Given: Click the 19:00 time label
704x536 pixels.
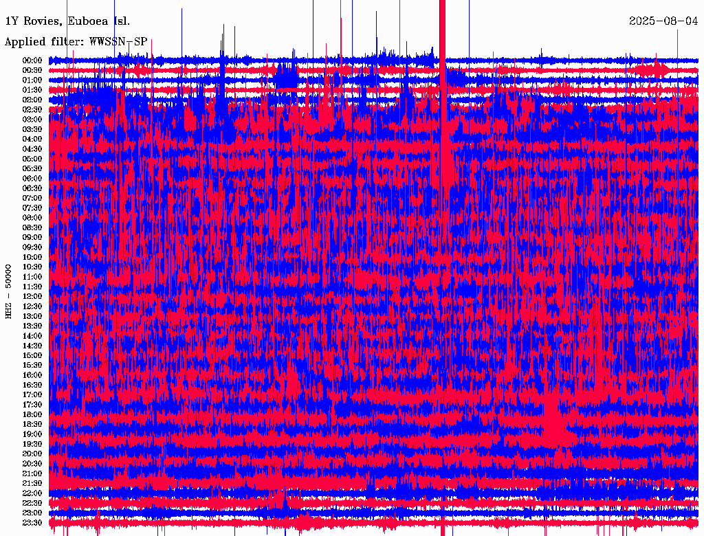Looking at the screenshot, I should click(32, 434).
